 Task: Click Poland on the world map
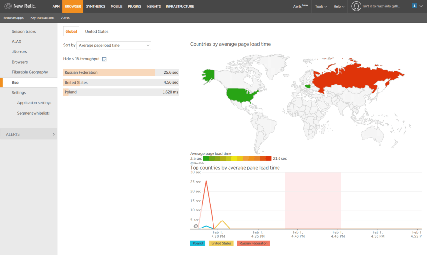[x=308, y=86]
